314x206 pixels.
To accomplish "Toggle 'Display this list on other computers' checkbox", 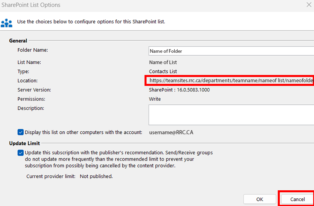I will (x=21, y=132).
